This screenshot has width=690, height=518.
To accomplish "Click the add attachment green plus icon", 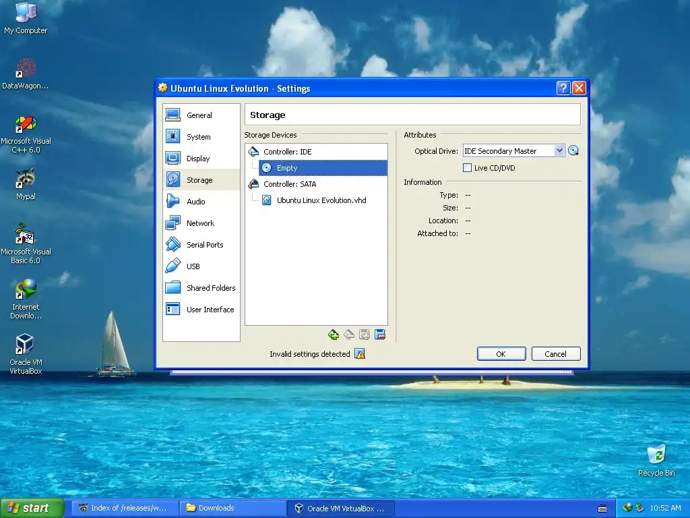I will coord(333,335).
